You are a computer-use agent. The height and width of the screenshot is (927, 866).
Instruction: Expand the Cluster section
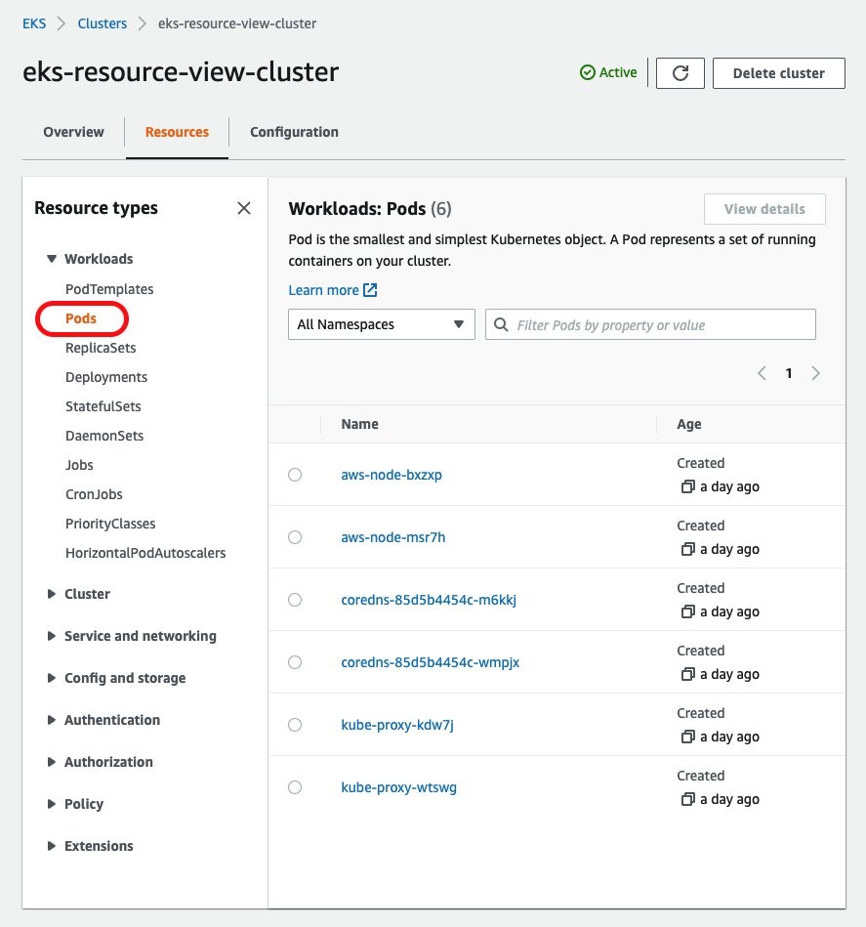[52, 594]
